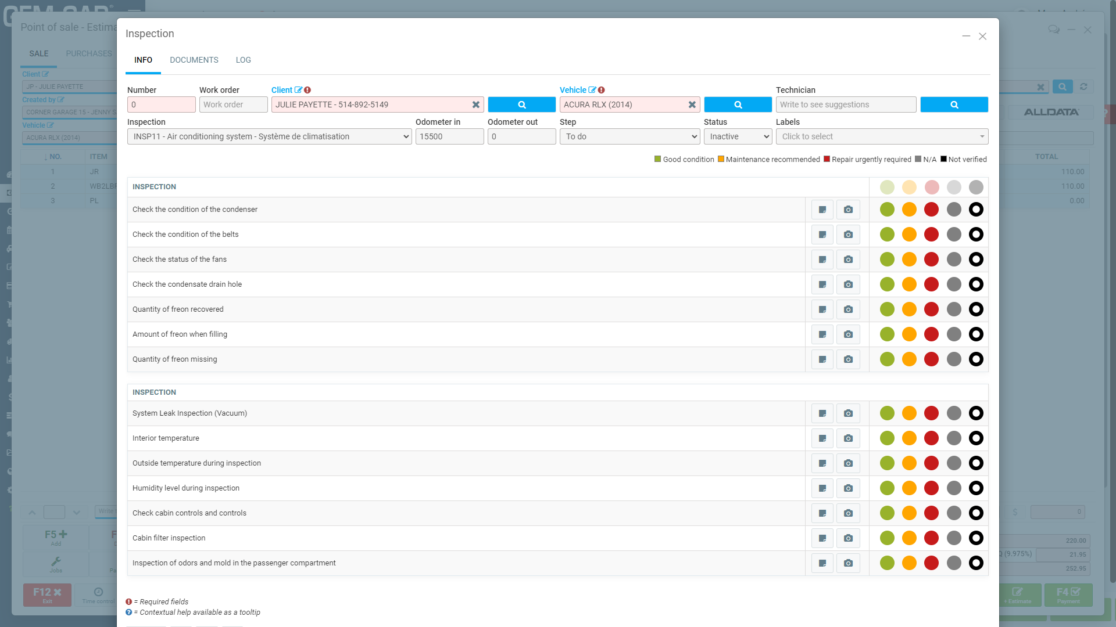Add note for status of the fans
Image resolution: width=1116 pixels, height=627 pixels.
[822, 260]
